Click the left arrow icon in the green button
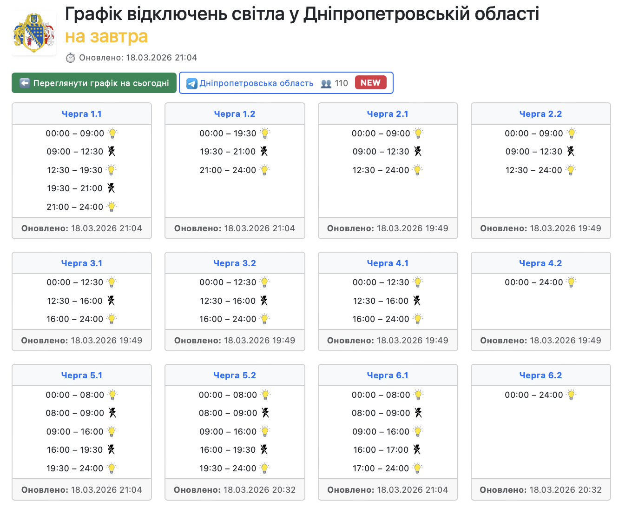The height and width of the screenshot is (509, 632). tap(25, 83)
